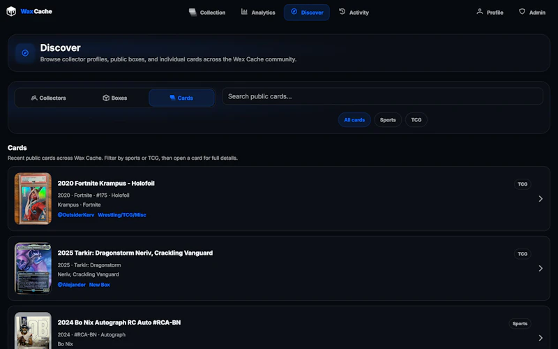Image resolution: width=558 pixels, height=349 pixels.
Task: Select the Cards tab
Action: point(181,98)
